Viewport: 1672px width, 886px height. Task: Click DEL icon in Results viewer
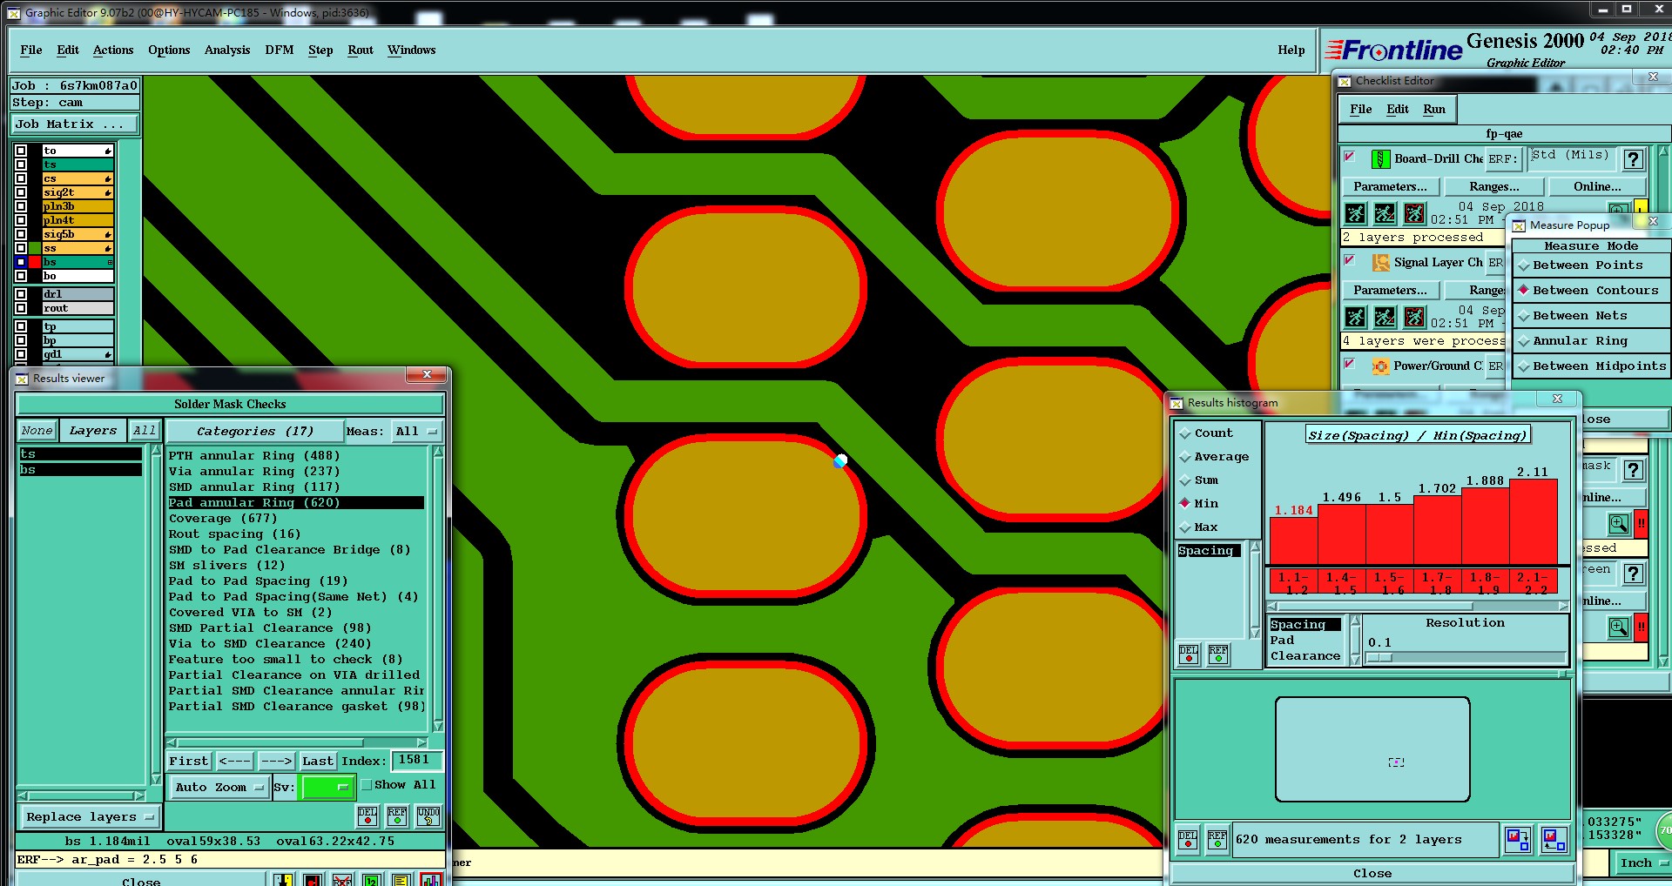click(367, 816)
